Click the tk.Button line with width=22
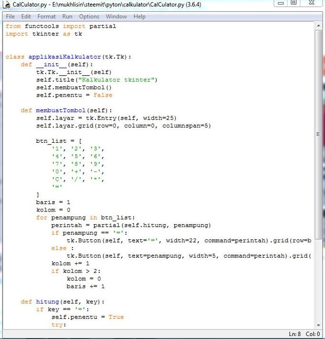The height and width of the screenshot is (339, 325). point(189,240)
